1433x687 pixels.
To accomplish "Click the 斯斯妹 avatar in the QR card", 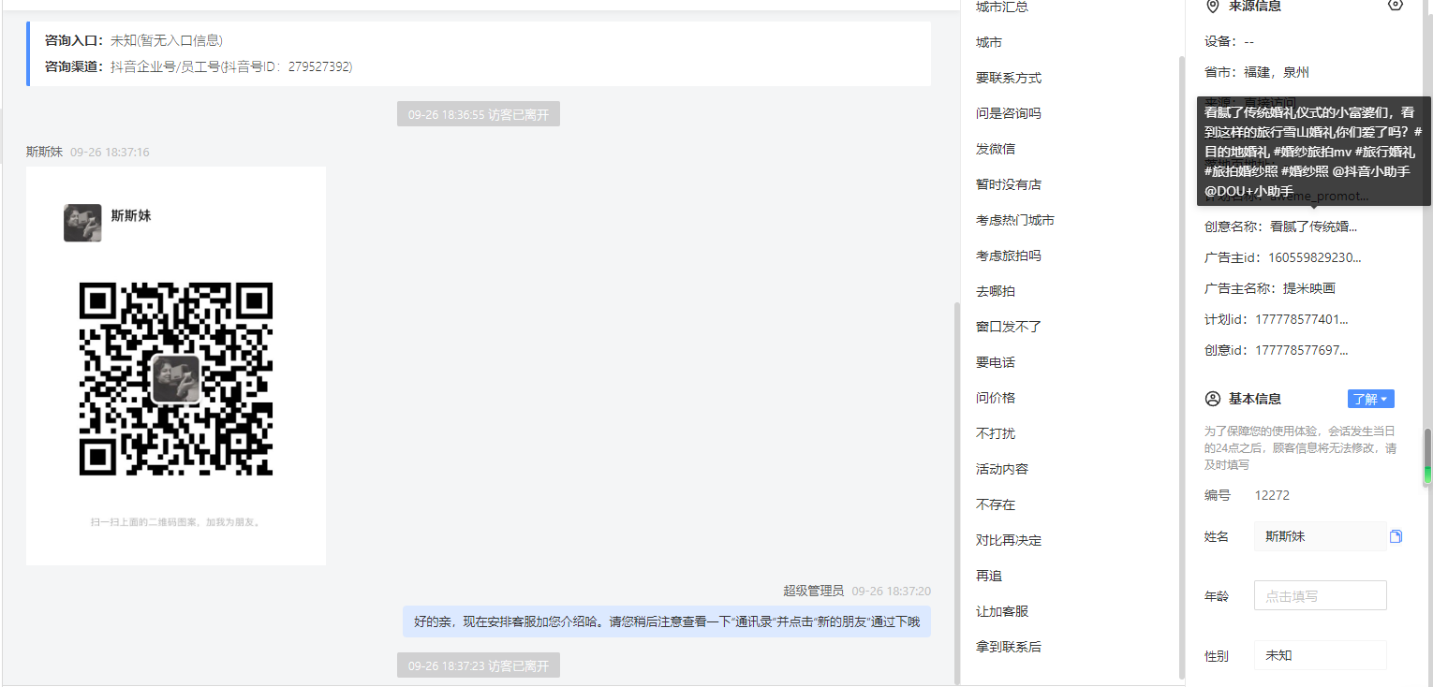I will coord(82,223).
